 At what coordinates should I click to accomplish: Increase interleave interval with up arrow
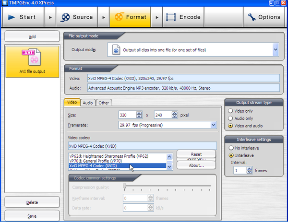pyautogui.click(x=249, y=169)
